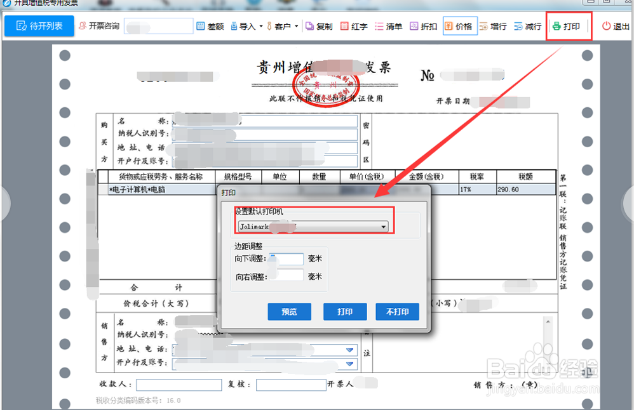Select the *电子计算机*电脑 item cell
Screen dimensions: 634x410
tap(162, 189)
